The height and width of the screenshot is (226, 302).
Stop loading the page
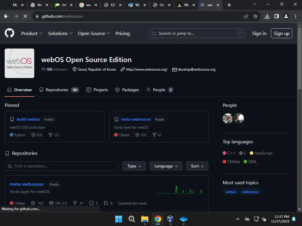[25, 16]
